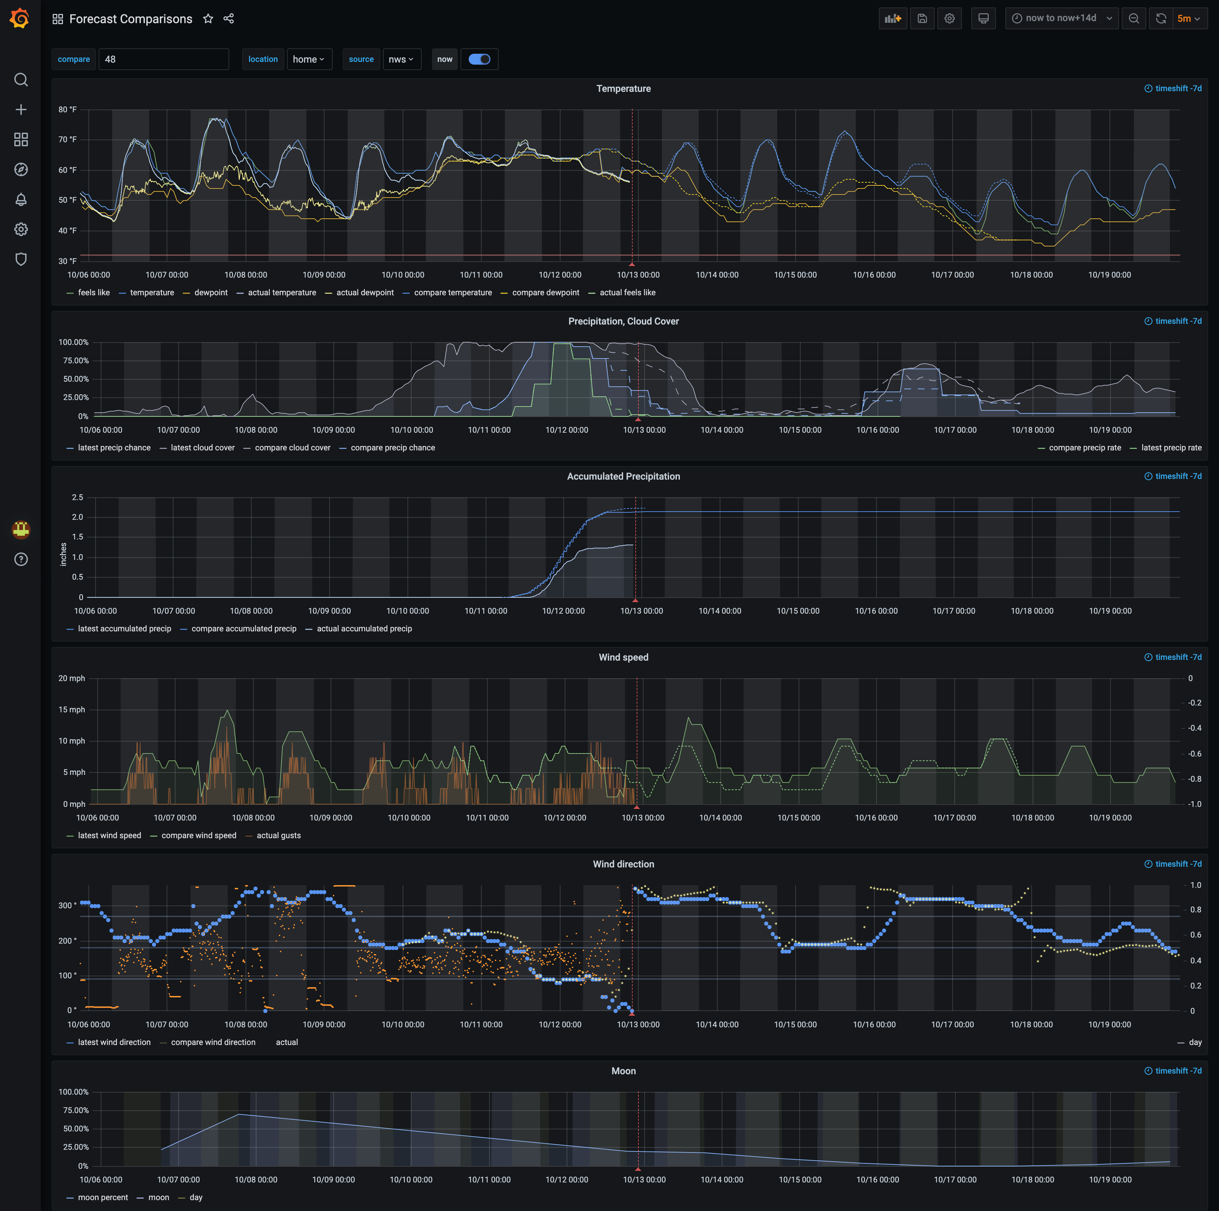Open the source 'nws' dropdown

pos(401,59)
